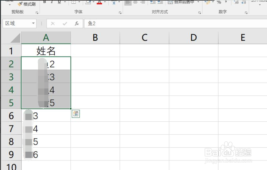This screenshot has height=170, width=267.
Task: Click the decrease indent icon
Action: (153, 2)
